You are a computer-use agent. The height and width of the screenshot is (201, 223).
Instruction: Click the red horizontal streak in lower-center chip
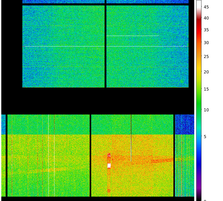click(x=162, y=161)
